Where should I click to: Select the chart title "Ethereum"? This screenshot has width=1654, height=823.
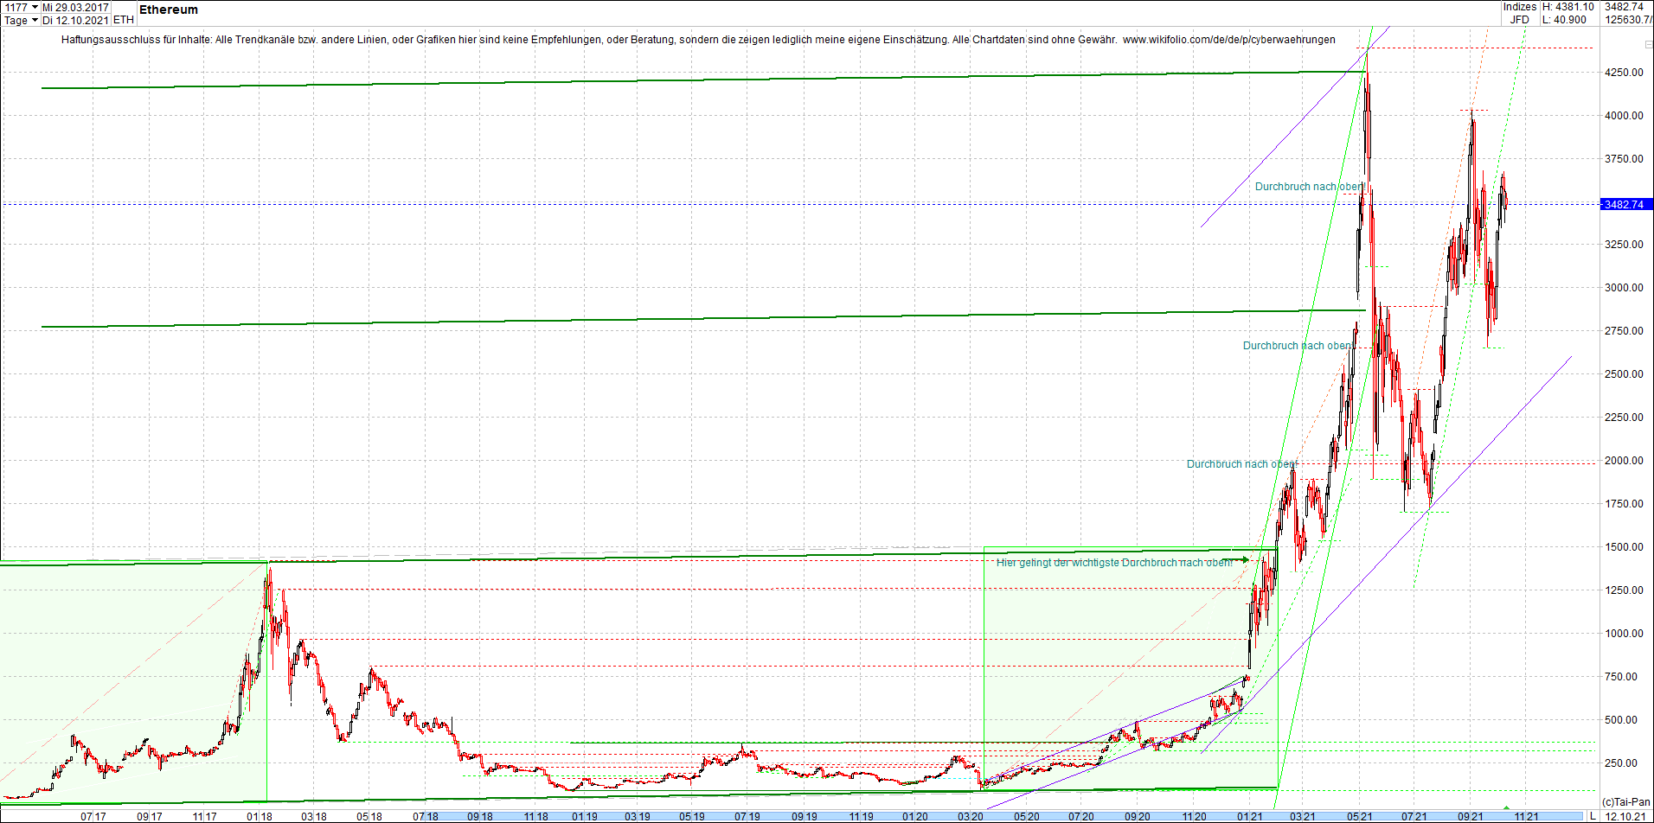(x=170, y=10)
